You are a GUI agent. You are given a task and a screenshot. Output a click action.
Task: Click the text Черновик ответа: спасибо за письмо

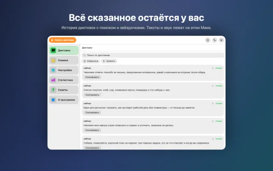pos(104,72)
